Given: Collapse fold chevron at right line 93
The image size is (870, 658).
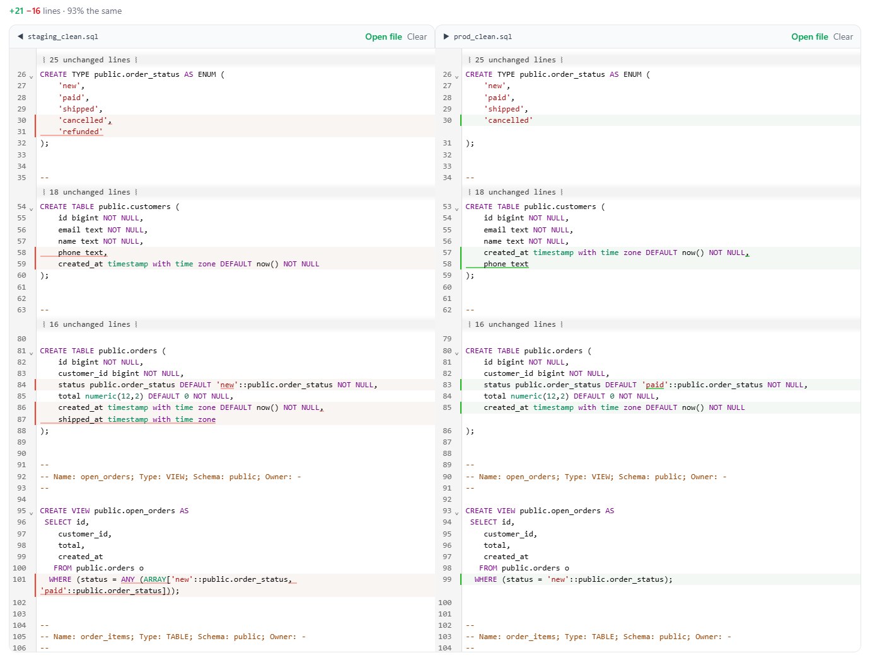Looking at the screenshot, I should (x=457, y=513).
